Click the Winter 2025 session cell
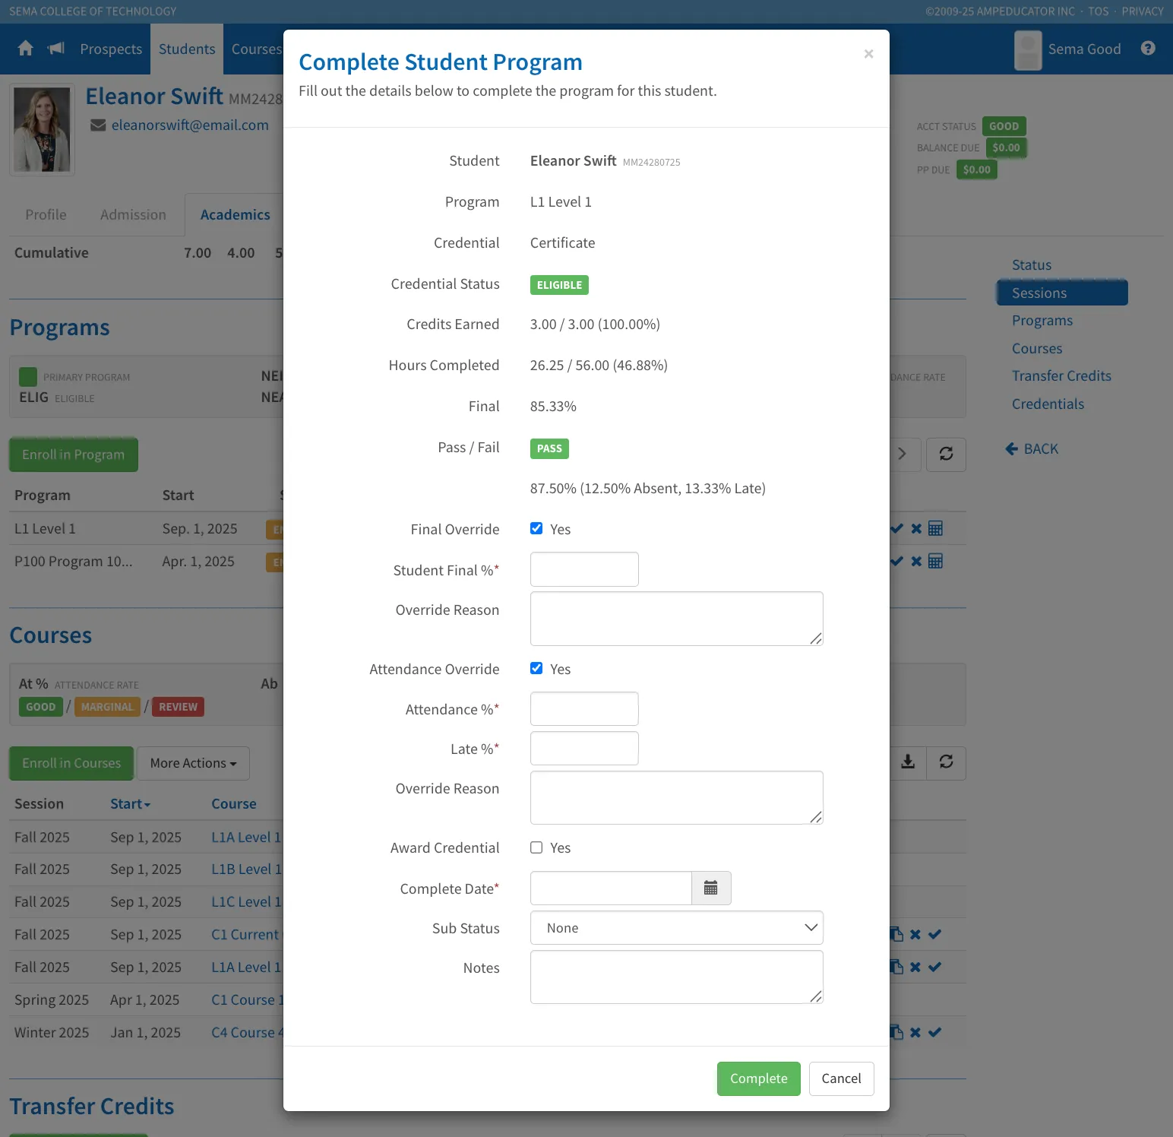 point(52,1033)
